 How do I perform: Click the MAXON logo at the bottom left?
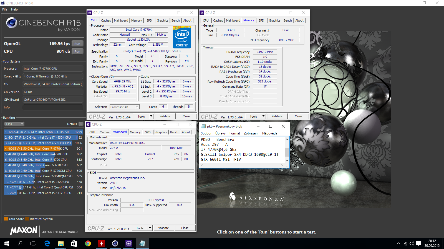click(x=24, y=230)
